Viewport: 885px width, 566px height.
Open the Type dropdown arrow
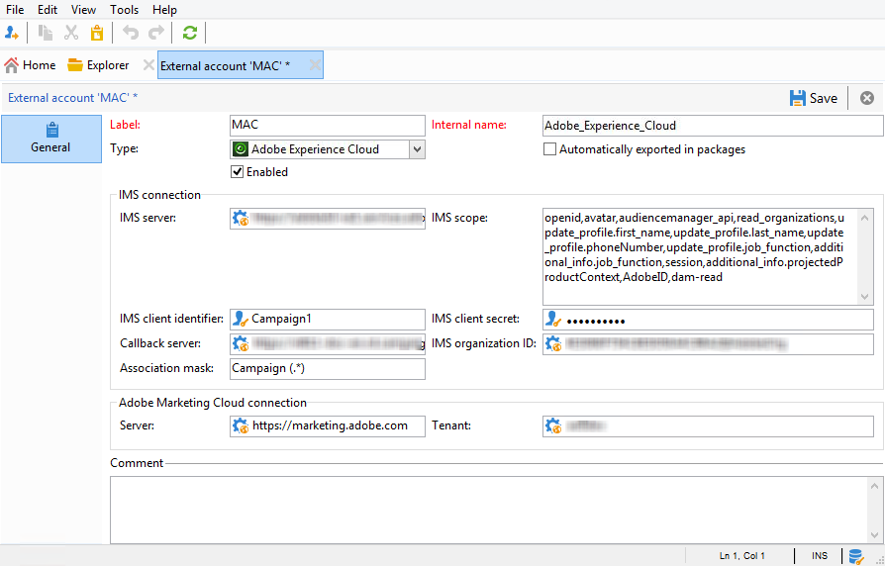tap(417, 149)
